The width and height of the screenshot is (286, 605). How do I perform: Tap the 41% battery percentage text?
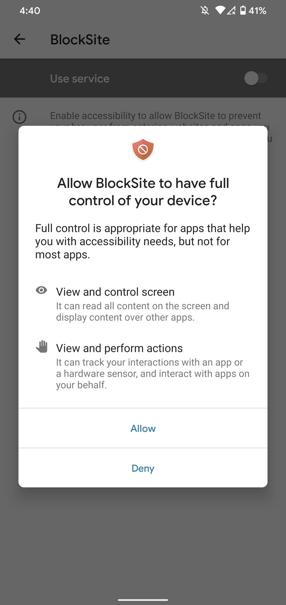(257, 11)
